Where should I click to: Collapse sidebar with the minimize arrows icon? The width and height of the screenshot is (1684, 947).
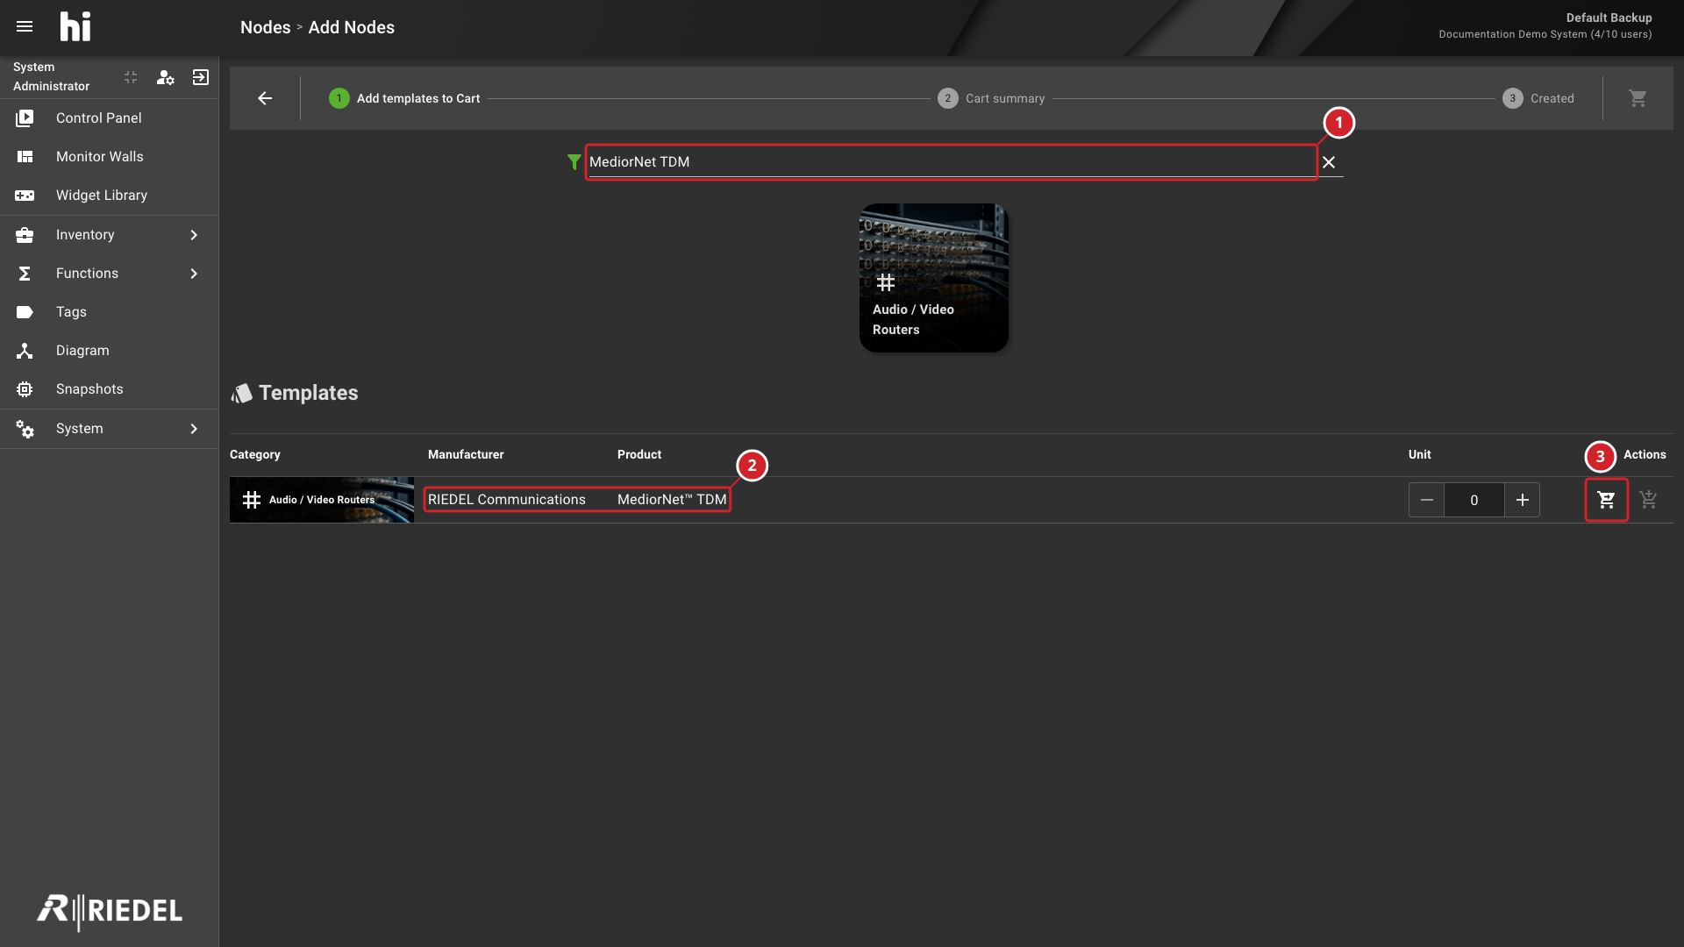point(131,77)
